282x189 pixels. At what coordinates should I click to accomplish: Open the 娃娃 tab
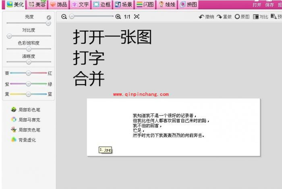(x=167, y=4)
